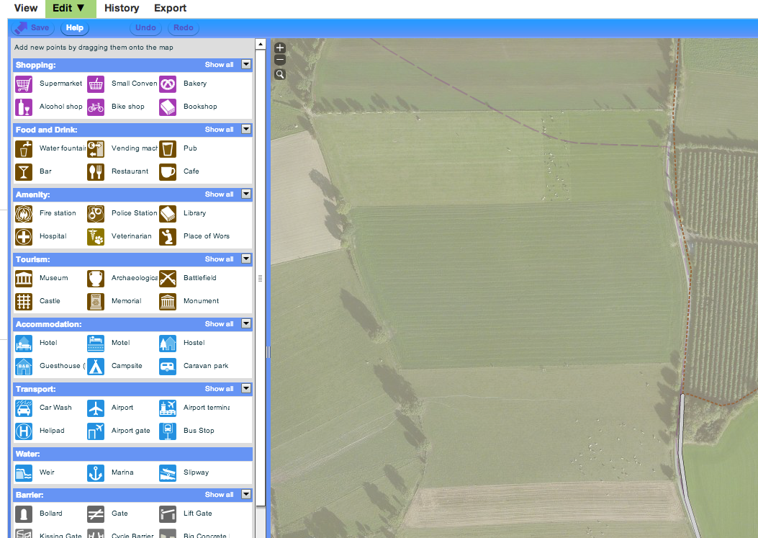Select the Water fountain icon
The height and width of the screenshot is (538, 758).
click(x=24, y=148)
